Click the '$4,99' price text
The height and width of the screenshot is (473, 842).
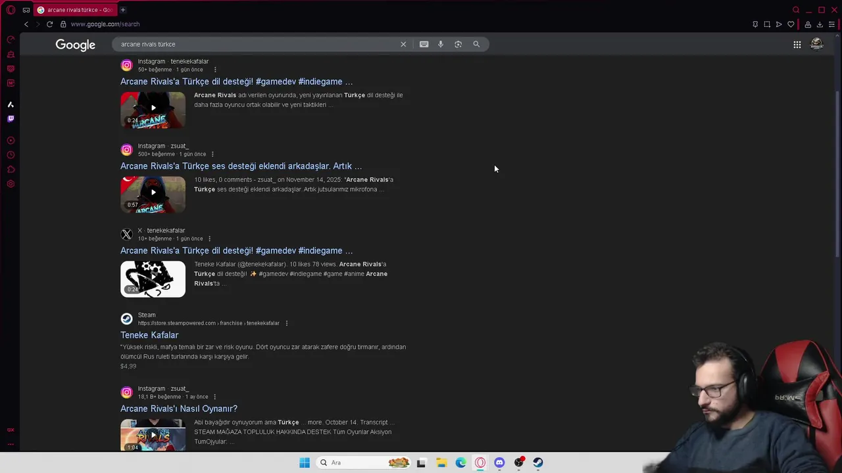[128, 367]
